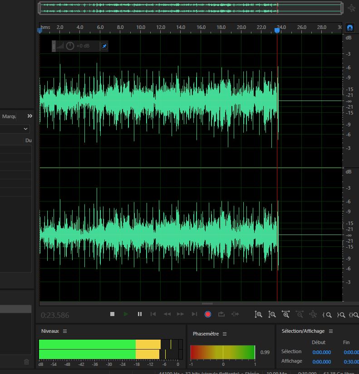This screenshot has width=359, height=374.
Task: Zoom out amplitude icon
Action: (272, 314)
